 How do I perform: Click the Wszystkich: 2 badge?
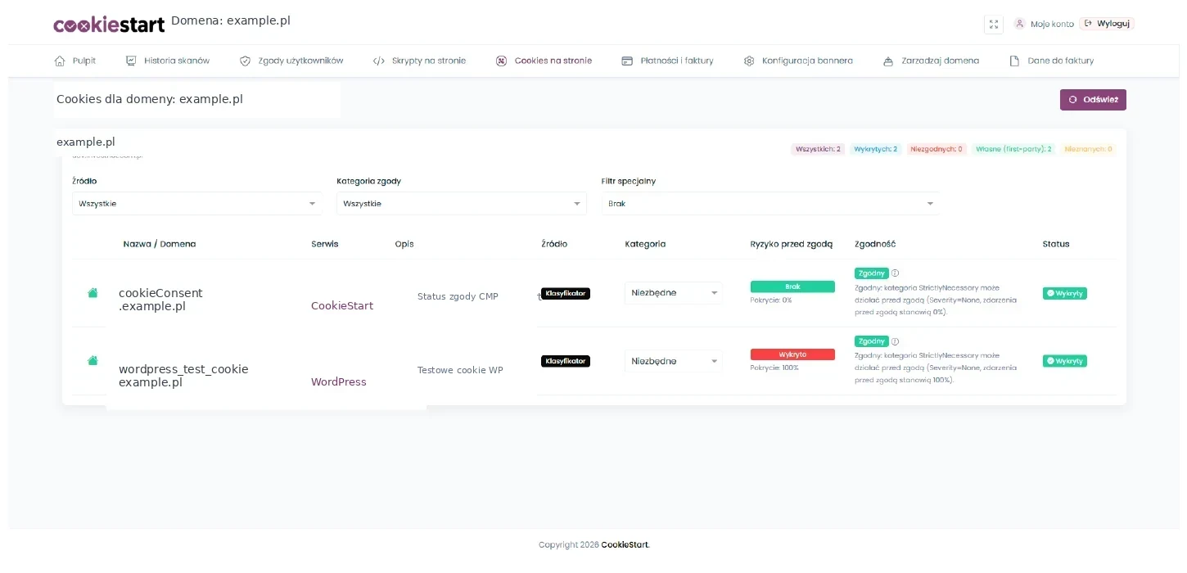(x=817, y=149)
